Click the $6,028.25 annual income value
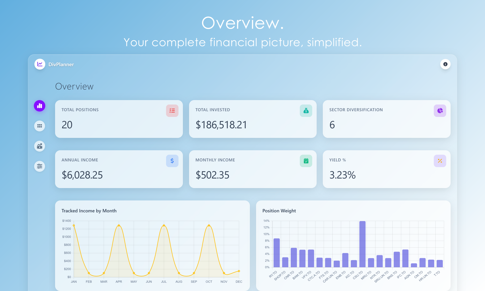 click(82, 175)
